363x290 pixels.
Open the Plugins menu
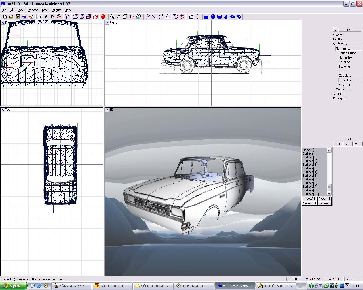56,10
